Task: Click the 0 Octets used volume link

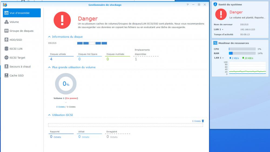Action: (60, 107)
